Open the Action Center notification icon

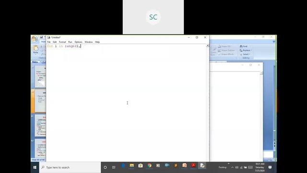[270, 167]
